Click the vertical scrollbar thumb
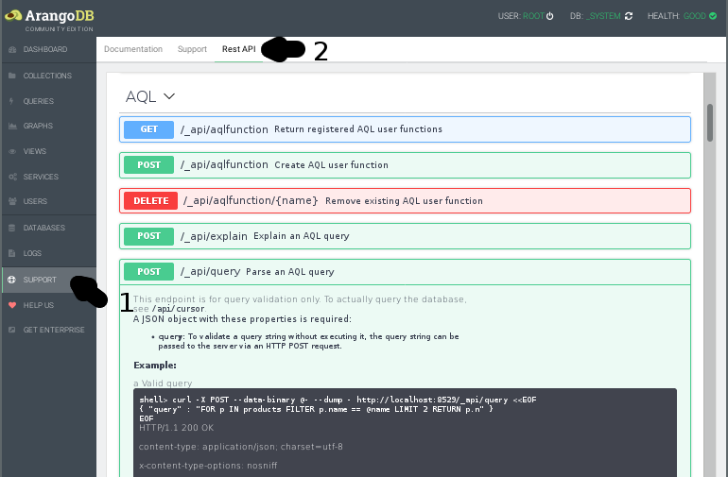The image size is (728, 477). tap(709, 123)
